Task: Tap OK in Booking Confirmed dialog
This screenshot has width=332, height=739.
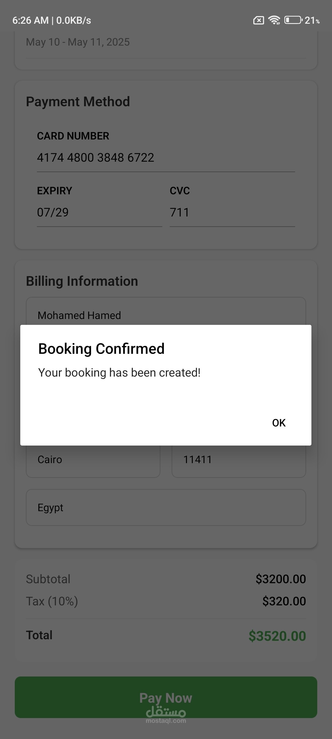Action: (x=279, y=423)
